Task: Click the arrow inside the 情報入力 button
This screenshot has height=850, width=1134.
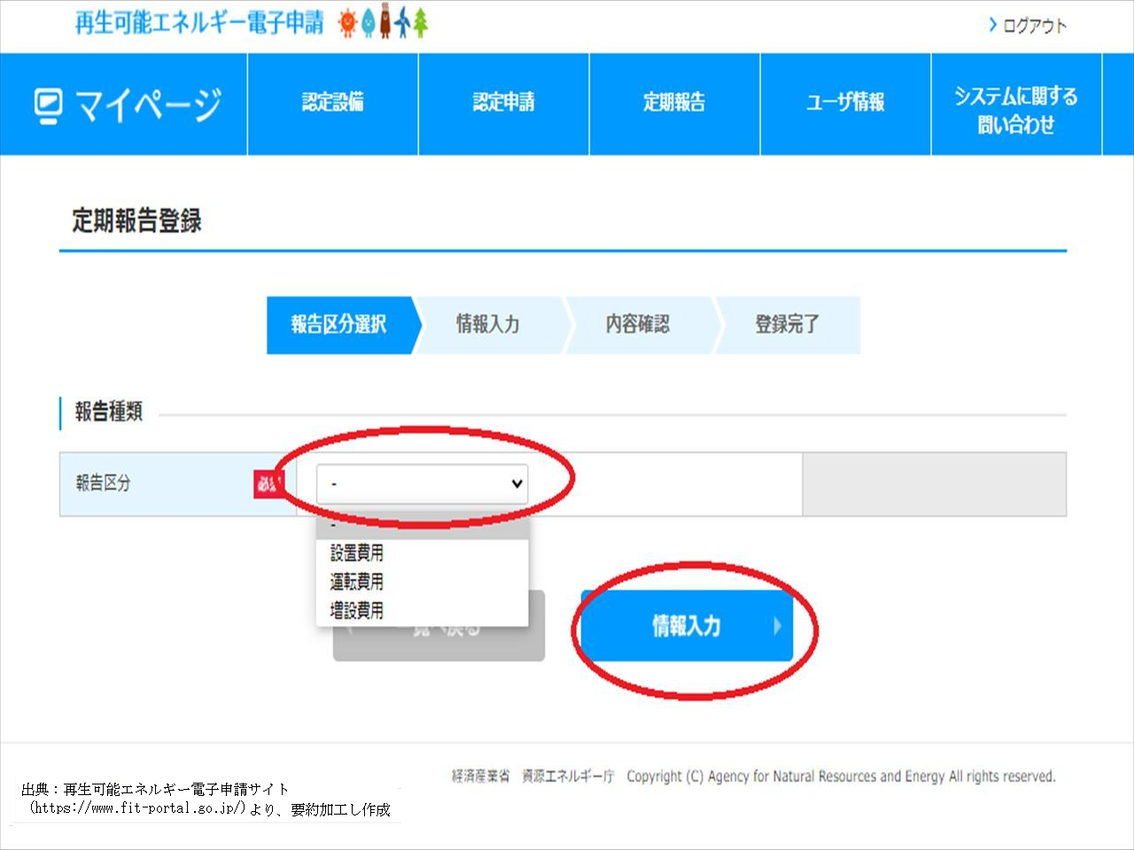Action: click(778, 626)
